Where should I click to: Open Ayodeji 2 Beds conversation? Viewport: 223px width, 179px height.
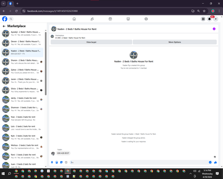[22, 34]
